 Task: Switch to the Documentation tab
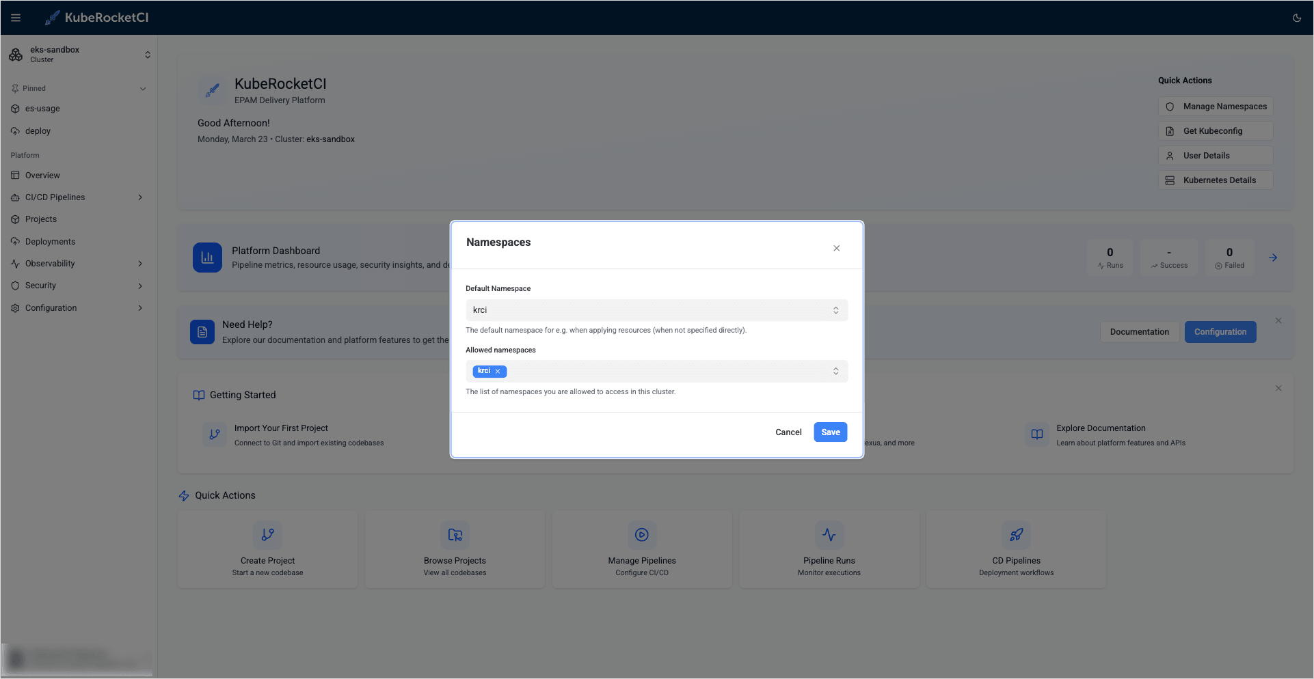click(x=1139, y=331)
